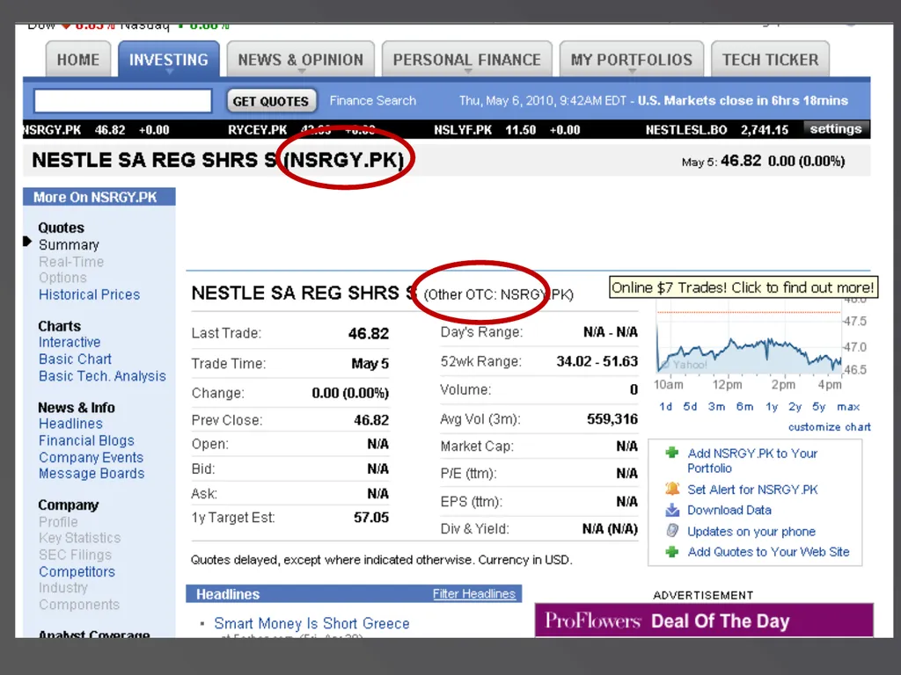The width and height of the screenshot is (901, 675).
Task: Click the NSRGY intraday price chart
Action: pyautogui.click(x=749, y=342)
